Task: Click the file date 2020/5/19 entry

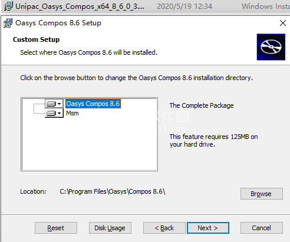Action: (184, 6)
